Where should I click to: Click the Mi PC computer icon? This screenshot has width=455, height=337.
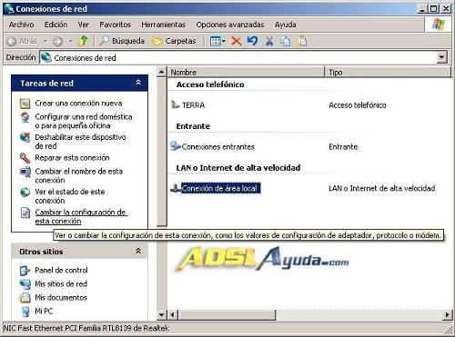point(25,312)
